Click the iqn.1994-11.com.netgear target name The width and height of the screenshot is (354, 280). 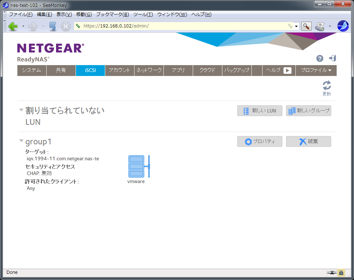63,159
